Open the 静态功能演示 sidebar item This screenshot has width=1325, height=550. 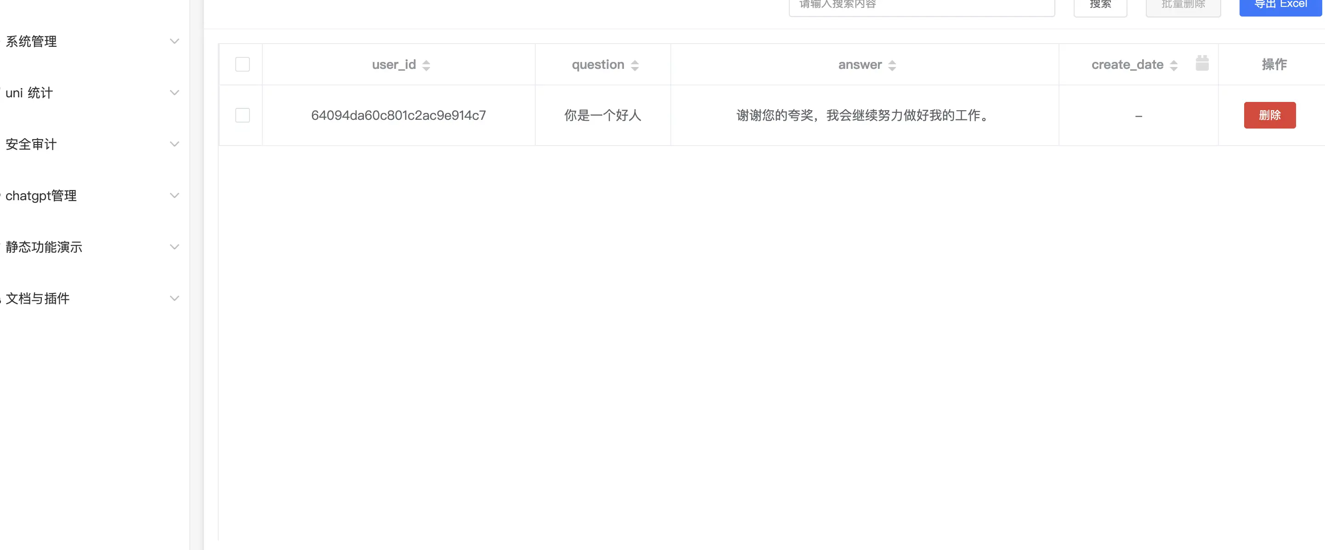44,247
